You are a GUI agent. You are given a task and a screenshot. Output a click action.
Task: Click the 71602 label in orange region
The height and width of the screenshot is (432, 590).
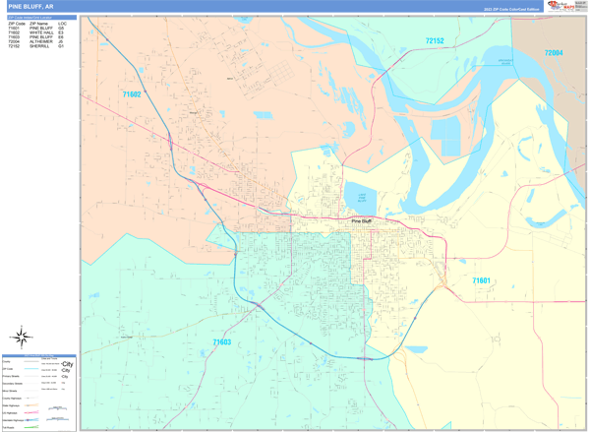click(132, 94)
